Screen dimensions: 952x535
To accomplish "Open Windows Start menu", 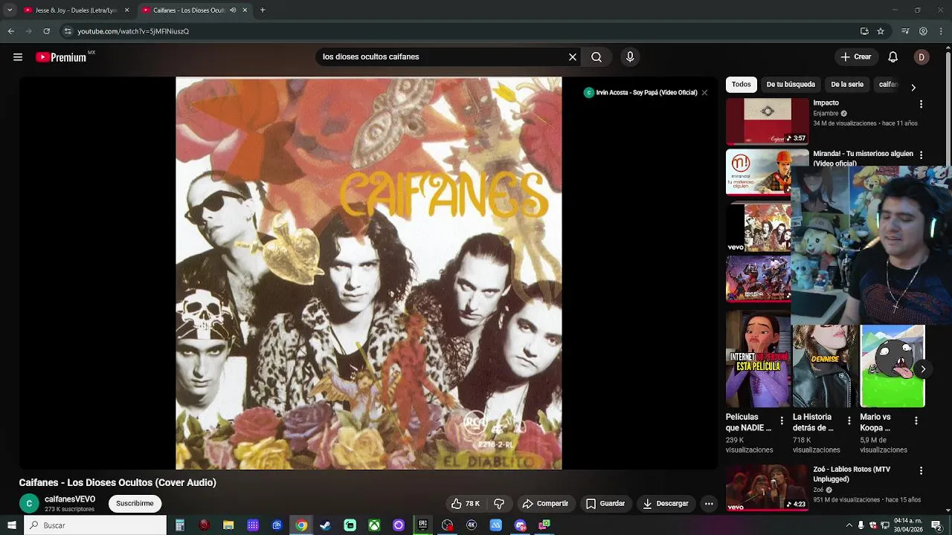I will click(x=11, y=525).
